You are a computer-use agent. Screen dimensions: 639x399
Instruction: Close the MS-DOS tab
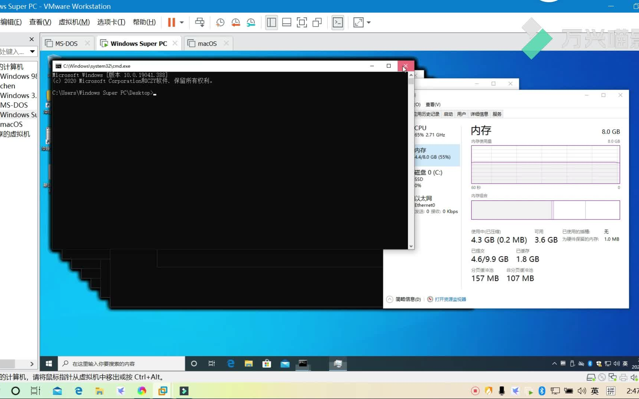tap(87, 43)
